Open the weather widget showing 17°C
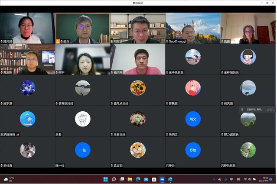The image size is (277, 184). coord(9,179)
